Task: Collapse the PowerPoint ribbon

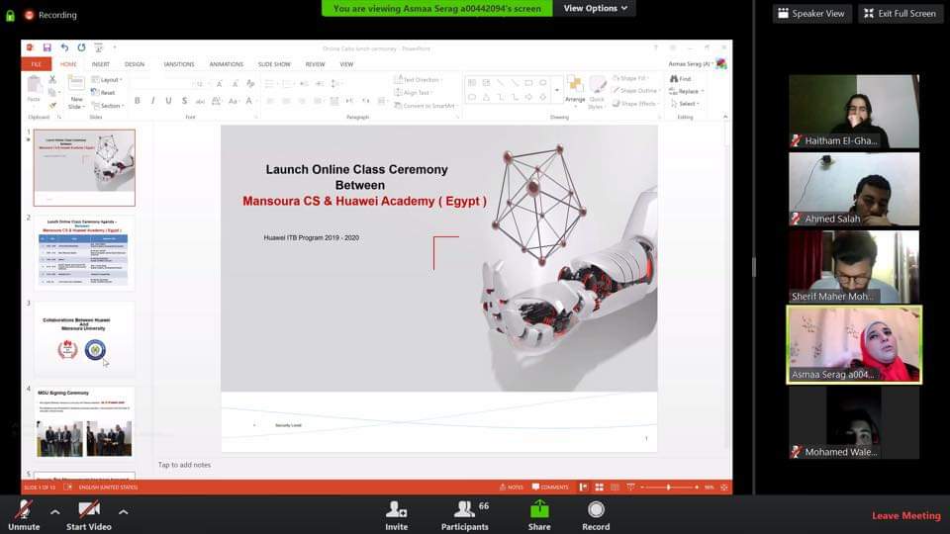Action: 725,117
